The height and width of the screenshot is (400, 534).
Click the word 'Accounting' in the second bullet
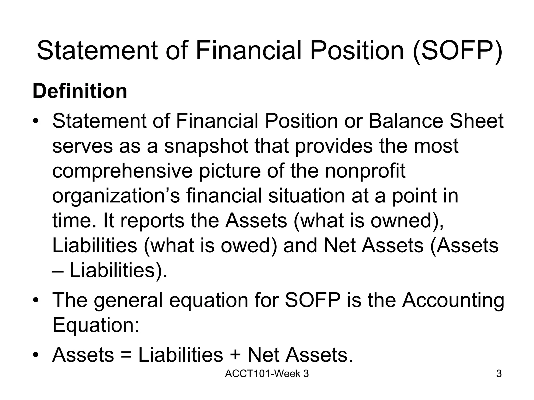click(x=453, y=301)
